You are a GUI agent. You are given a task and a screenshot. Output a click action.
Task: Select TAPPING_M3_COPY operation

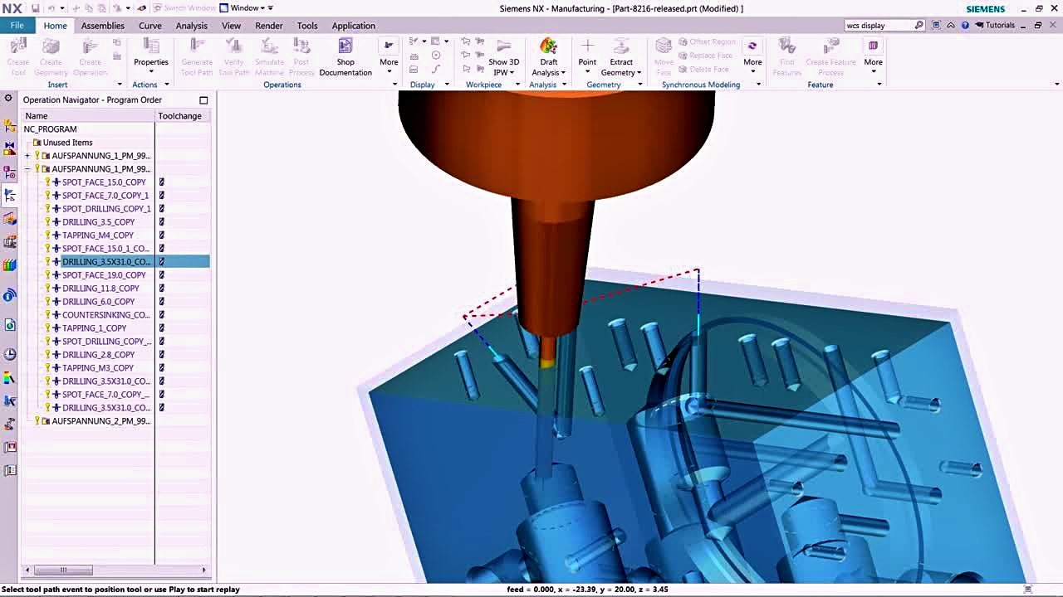tap(98, 368)
